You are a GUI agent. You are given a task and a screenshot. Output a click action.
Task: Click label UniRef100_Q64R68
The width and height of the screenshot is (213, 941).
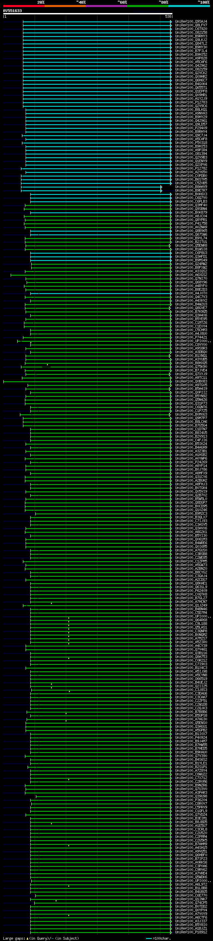191,620
